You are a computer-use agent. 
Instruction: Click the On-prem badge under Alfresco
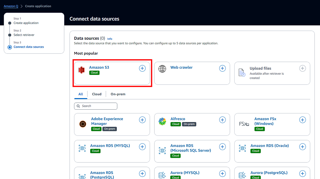(189, 124)
